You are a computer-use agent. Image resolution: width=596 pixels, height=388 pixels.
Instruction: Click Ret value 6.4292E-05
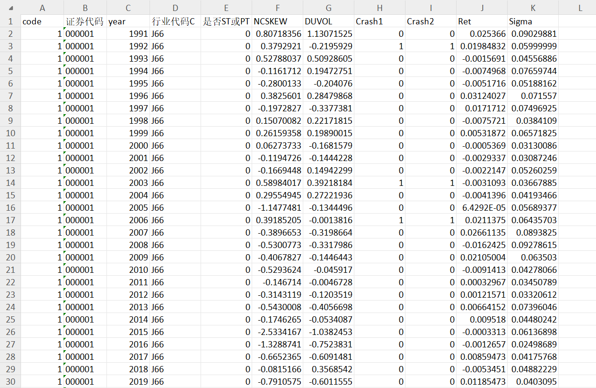482,208
